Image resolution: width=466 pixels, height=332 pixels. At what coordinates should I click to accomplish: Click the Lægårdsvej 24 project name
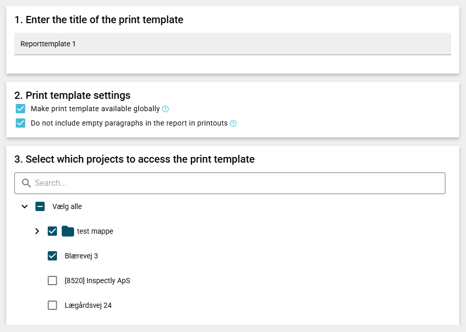pos(88,305)
